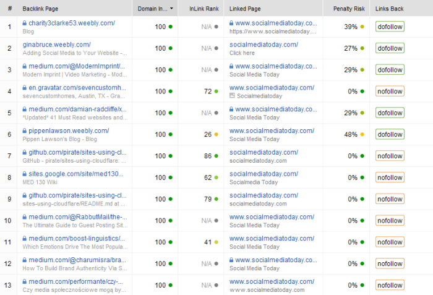The height and width of the screenshot is (295, 433).
Task: Click lock icon beside en.gravatar.com link
Action: tap(25, 88)
